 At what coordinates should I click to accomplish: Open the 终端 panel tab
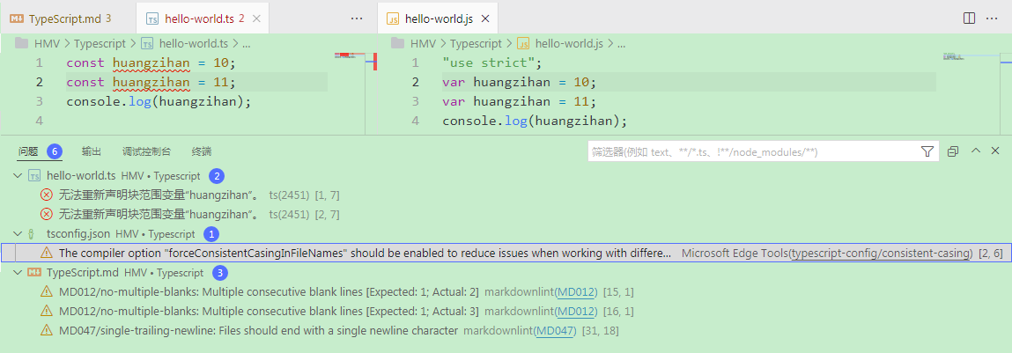pyautogui.click(x=202, y=151)
